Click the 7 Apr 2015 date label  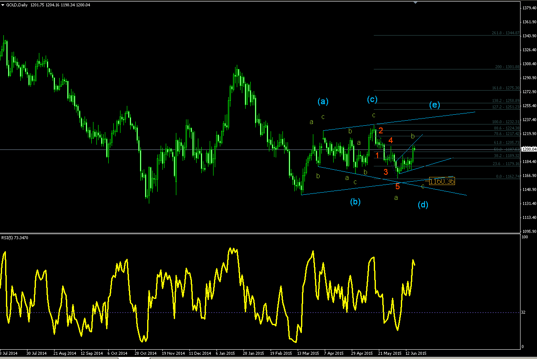click(x=334, y=353)
